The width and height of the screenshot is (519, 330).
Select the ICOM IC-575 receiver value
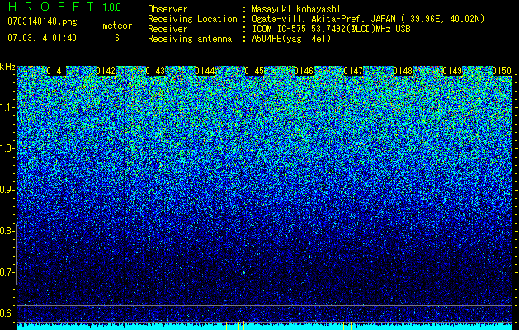tap(331, 29)
